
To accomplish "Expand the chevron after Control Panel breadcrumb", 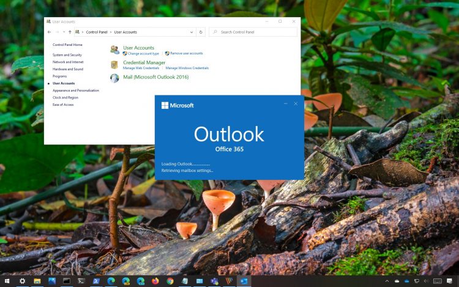I will pos(111,32).
